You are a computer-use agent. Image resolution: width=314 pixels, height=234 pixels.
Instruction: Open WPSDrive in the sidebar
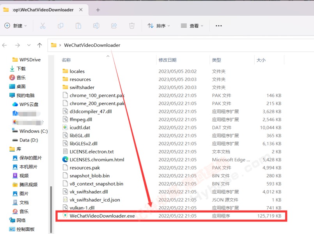(x=27, y=60)
